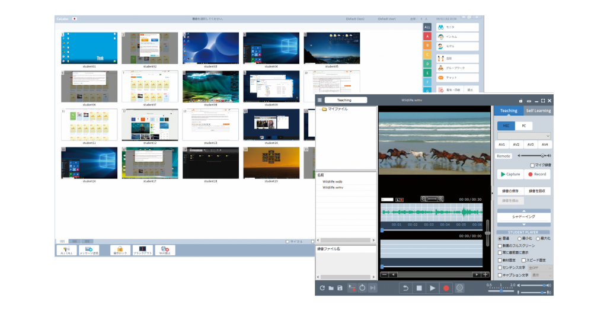This screenshot has width=607, height=311.
Task: Switch to the Self Learning tab
Action: (x=538, y=111)
